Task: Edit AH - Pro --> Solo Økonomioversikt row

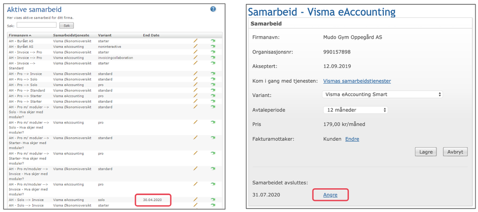Action: click(195, 79)
